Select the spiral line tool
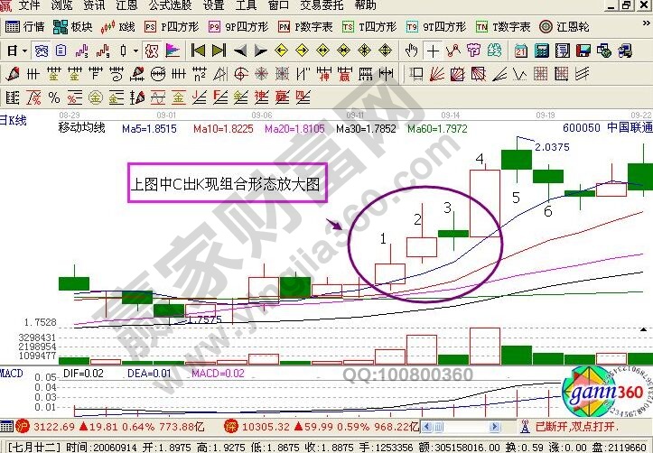Image resolution: width=653 pixels, height=453 pixels. click(x=117, y=74)
